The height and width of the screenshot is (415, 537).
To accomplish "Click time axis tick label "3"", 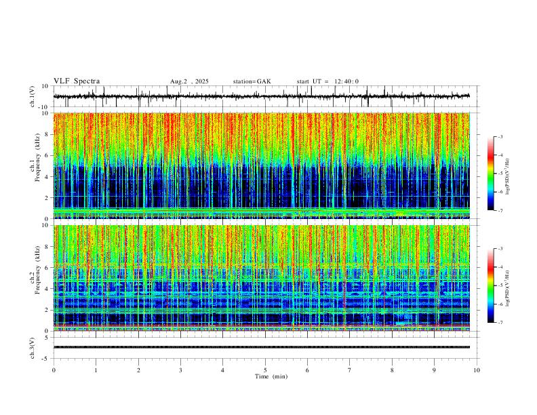I will coord(180,370).
